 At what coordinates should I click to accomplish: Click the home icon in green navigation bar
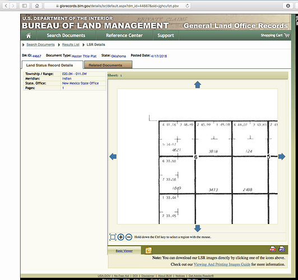point(29,35)
